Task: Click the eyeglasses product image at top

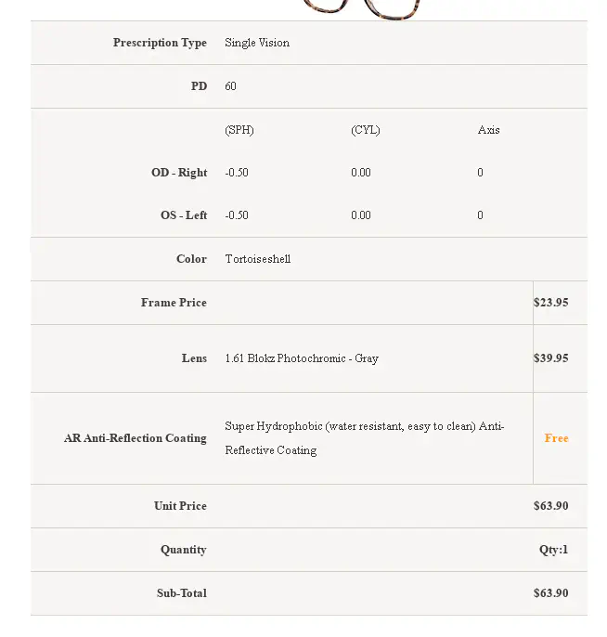Action: pos(363,8)
